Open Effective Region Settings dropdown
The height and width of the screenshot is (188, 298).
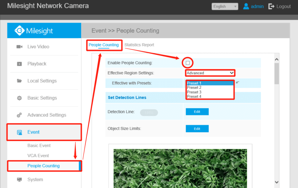(x=210, y=73)
